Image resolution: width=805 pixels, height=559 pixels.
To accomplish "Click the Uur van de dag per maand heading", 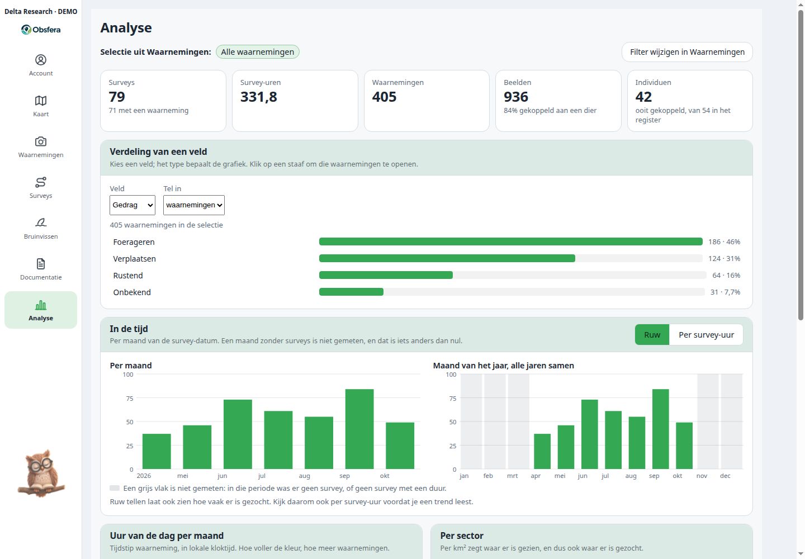I will (167, 536).
